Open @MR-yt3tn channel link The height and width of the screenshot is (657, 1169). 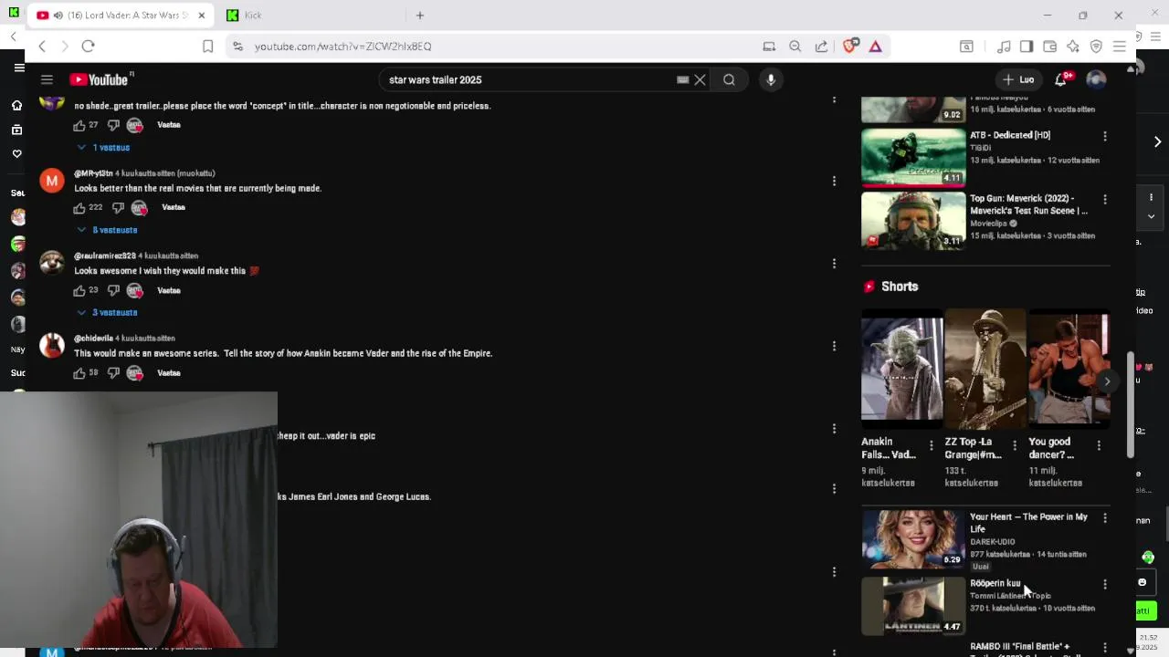point(93,173)
